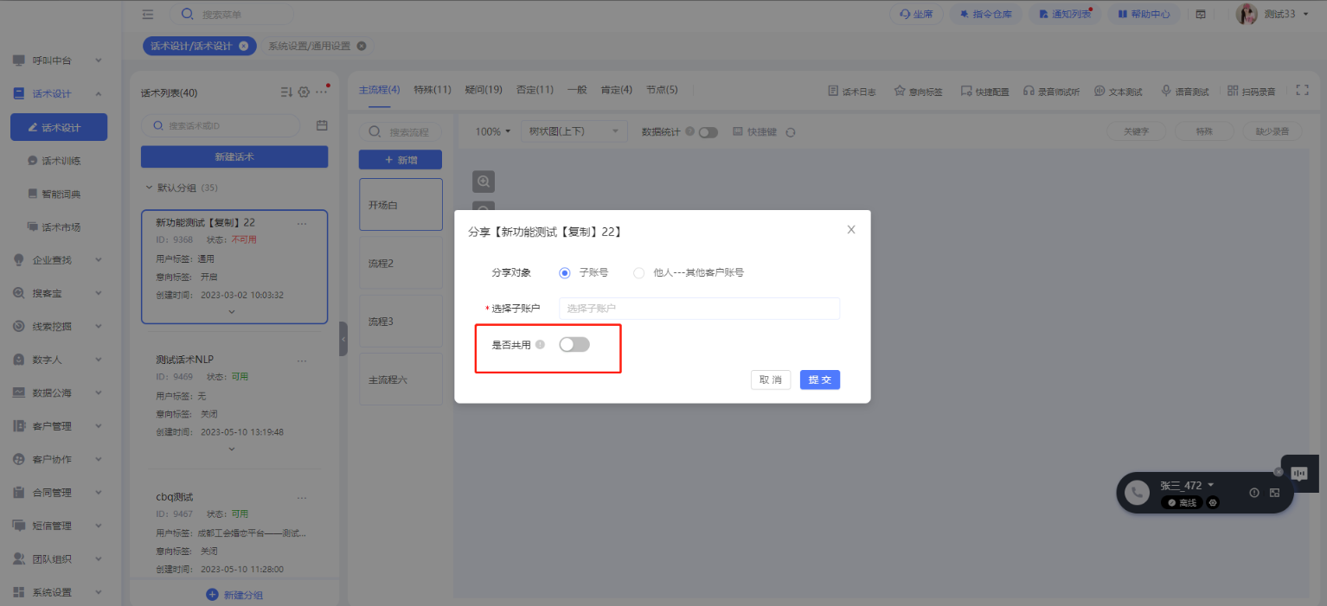1327x606 pixels.
Task: Click the zoom-in magnifier on canvas
Action: pos(484,182)
